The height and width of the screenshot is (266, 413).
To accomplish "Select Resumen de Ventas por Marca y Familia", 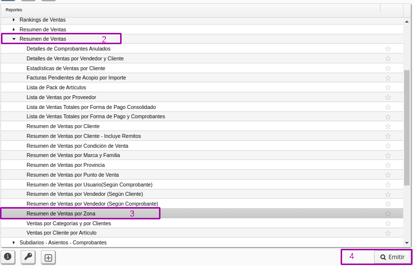I will [202, 155].
